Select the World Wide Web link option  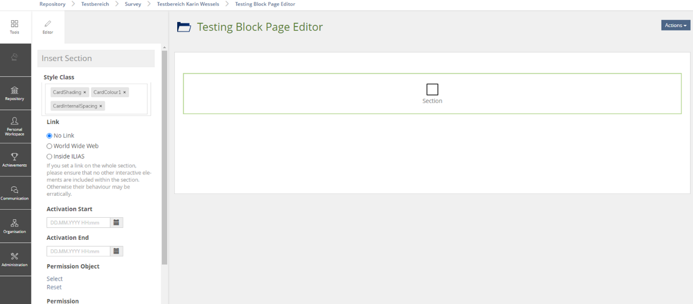(49, 146)
